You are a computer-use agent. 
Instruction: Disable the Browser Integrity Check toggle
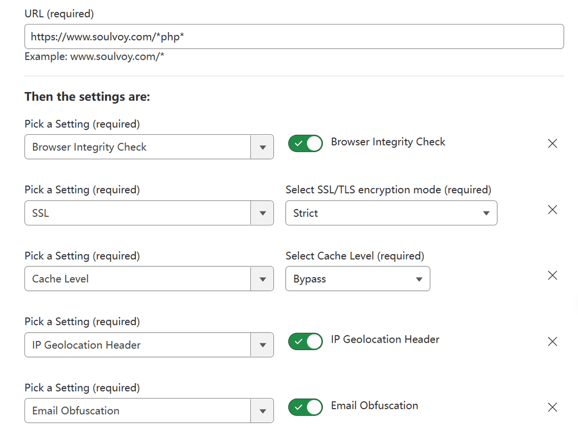point(305,143)
